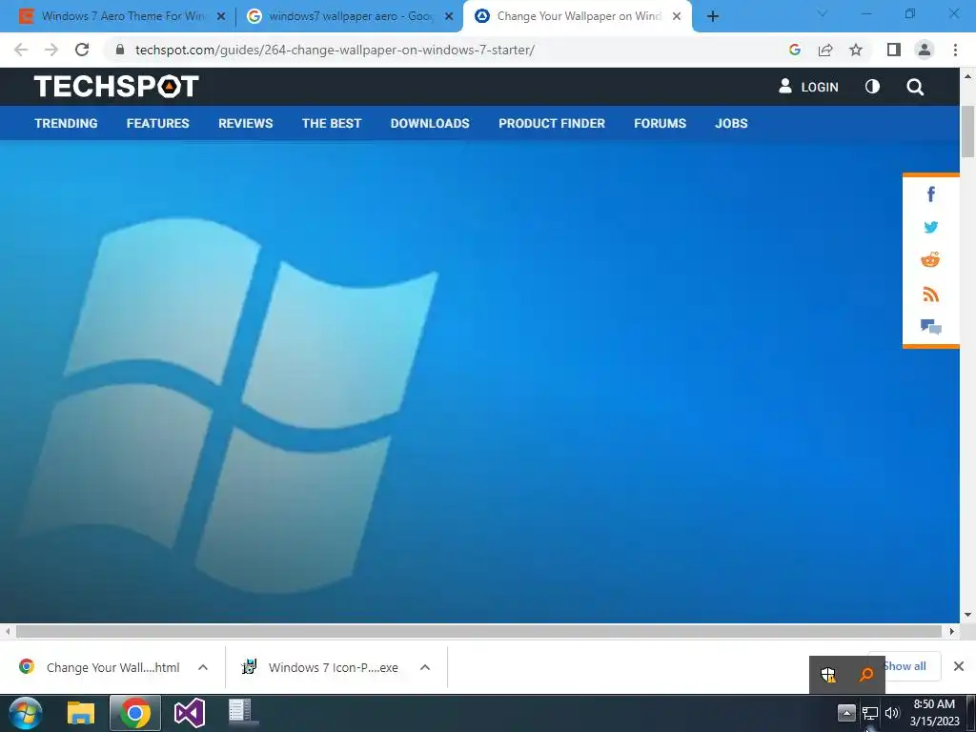Open the DOWNLOADS menu item
The width and height of the screenshot is (976, 732).
pos(430,123)
